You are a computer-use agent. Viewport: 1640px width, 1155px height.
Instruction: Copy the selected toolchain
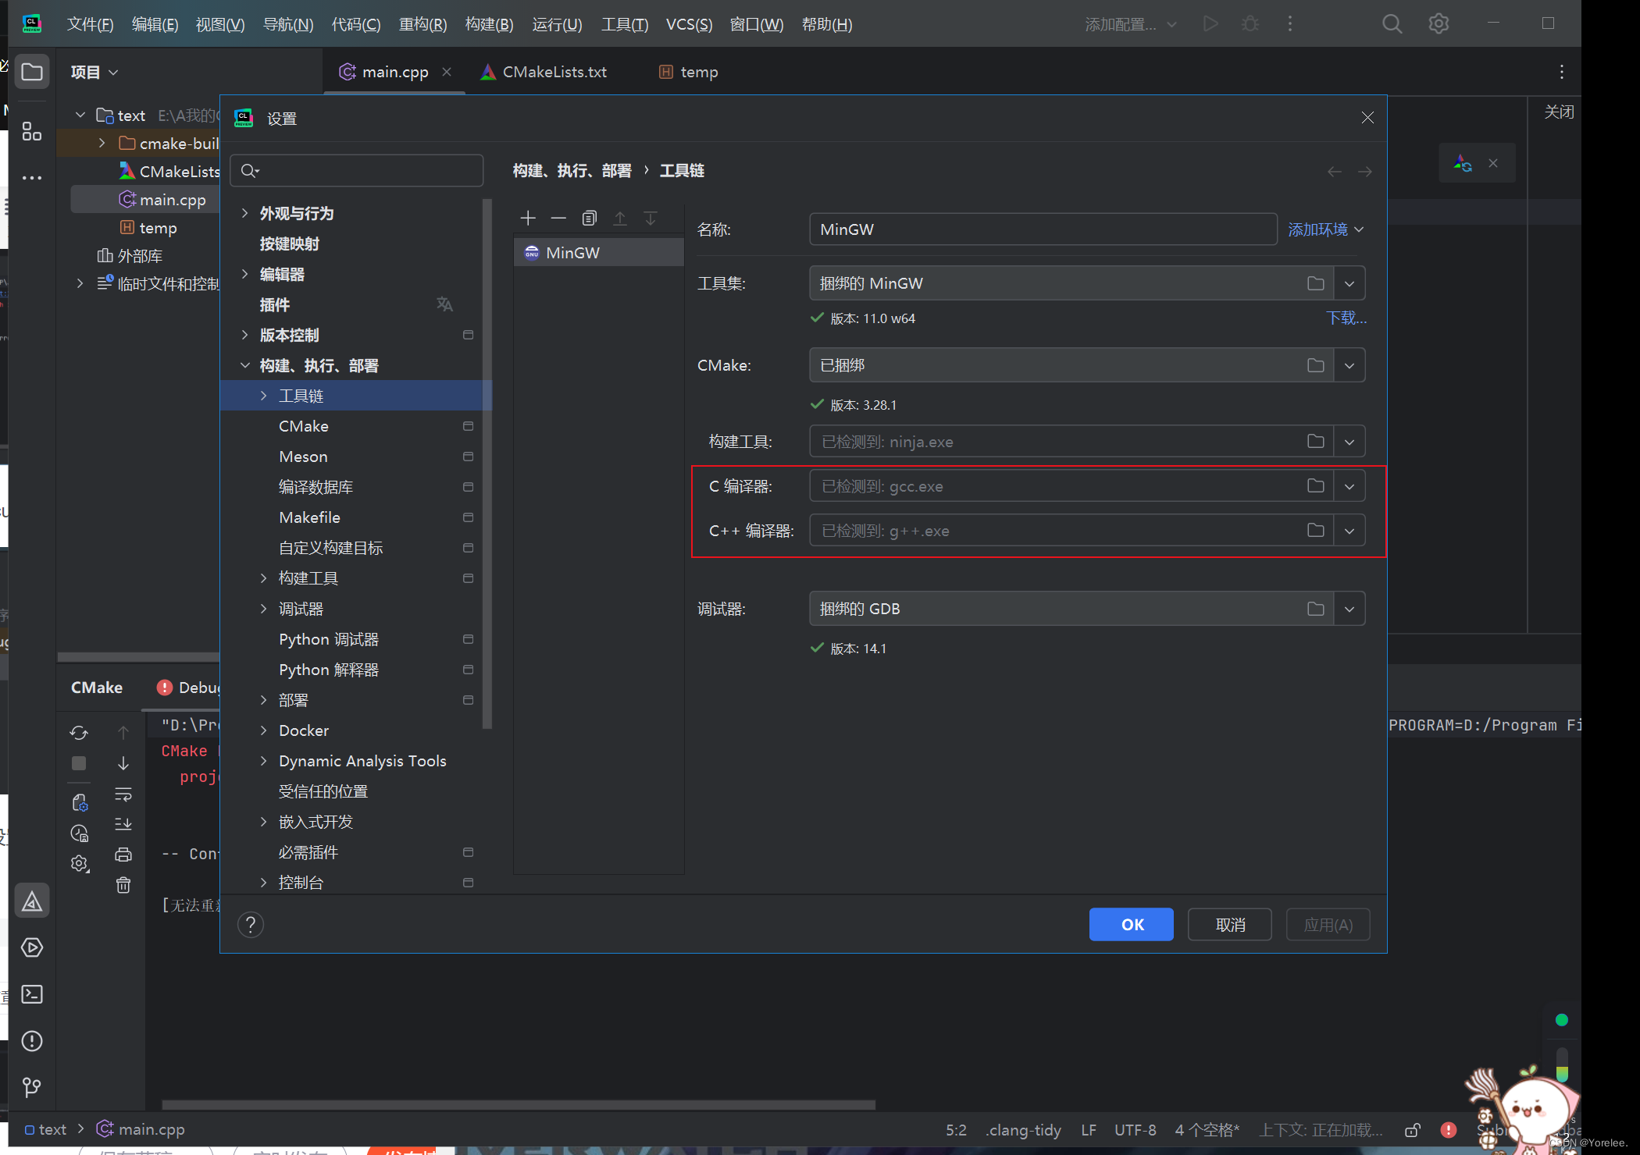(590, 219)
